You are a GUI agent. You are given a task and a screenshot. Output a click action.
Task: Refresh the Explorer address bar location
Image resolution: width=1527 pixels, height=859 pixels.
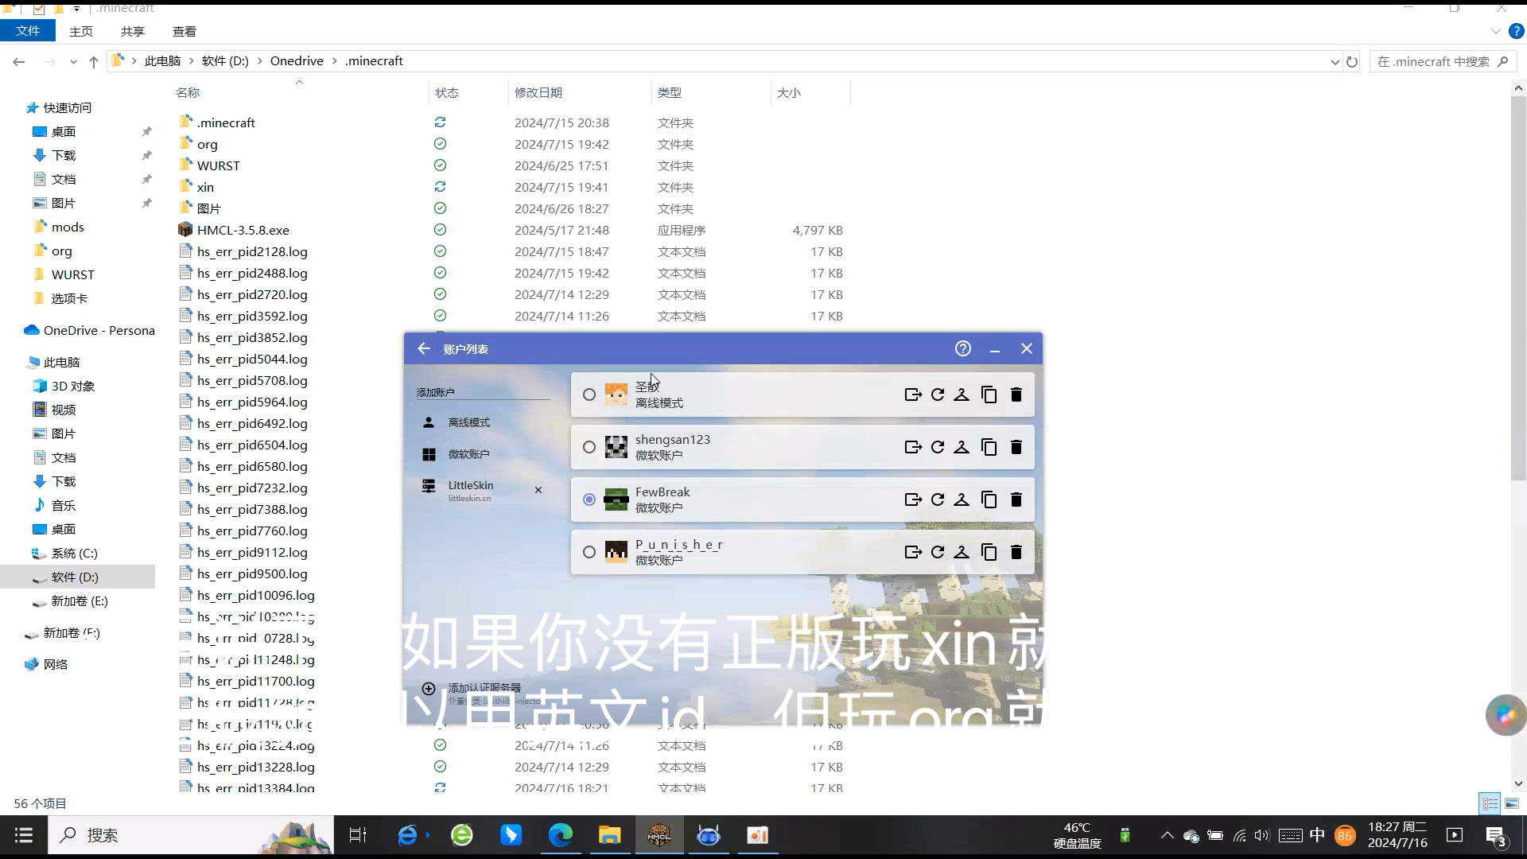(1352, 61)
